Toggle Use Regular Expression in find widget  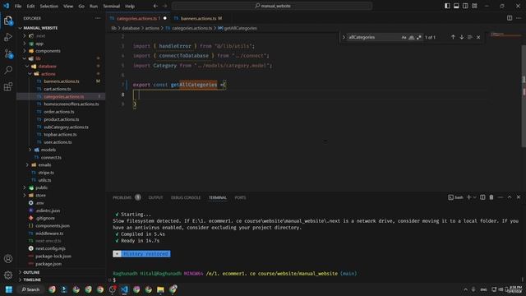tap(418, 37)
